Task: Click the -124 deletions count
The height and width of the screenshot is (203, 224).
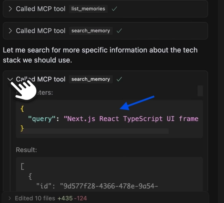Action: tap(80, 198)
